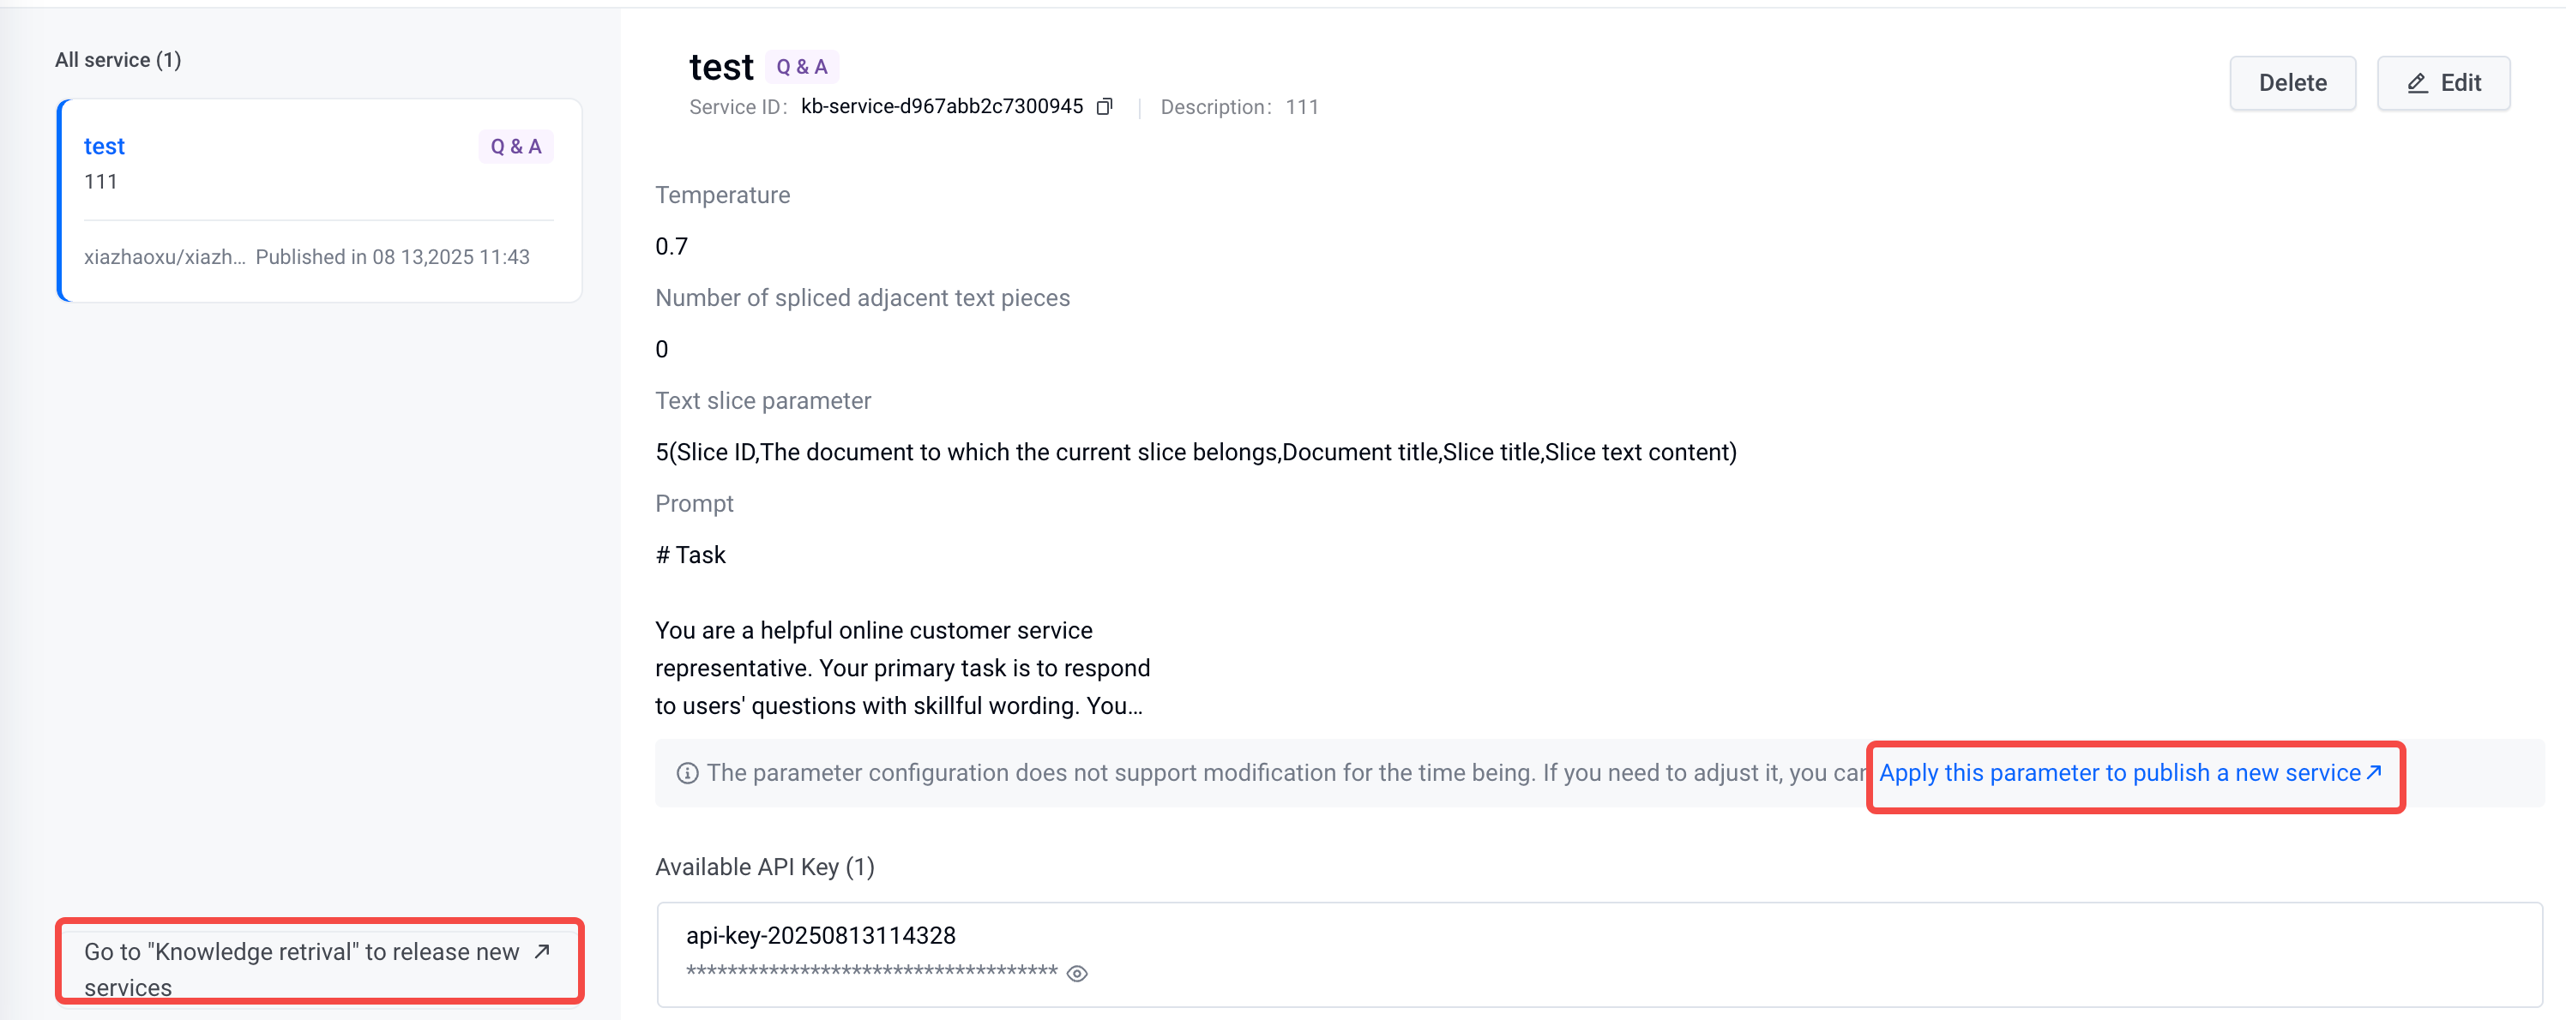This screenshot has height=1020, width=2566.
Task: Click the truncated Prompt text ending "You…"
Action: (901, 668)
